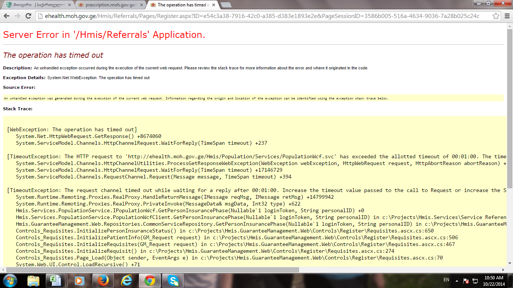
Task: Open Skype from the taskbar
Action: point(173,280)
